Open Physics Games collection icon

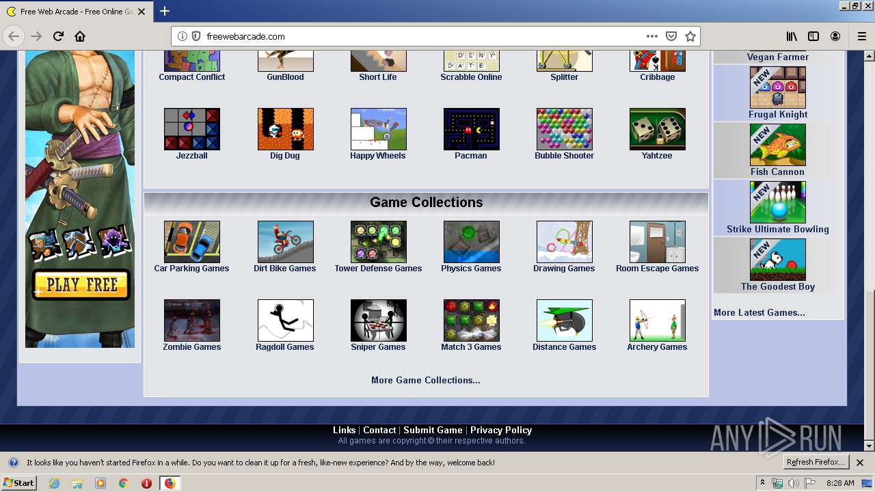(471, 242)
